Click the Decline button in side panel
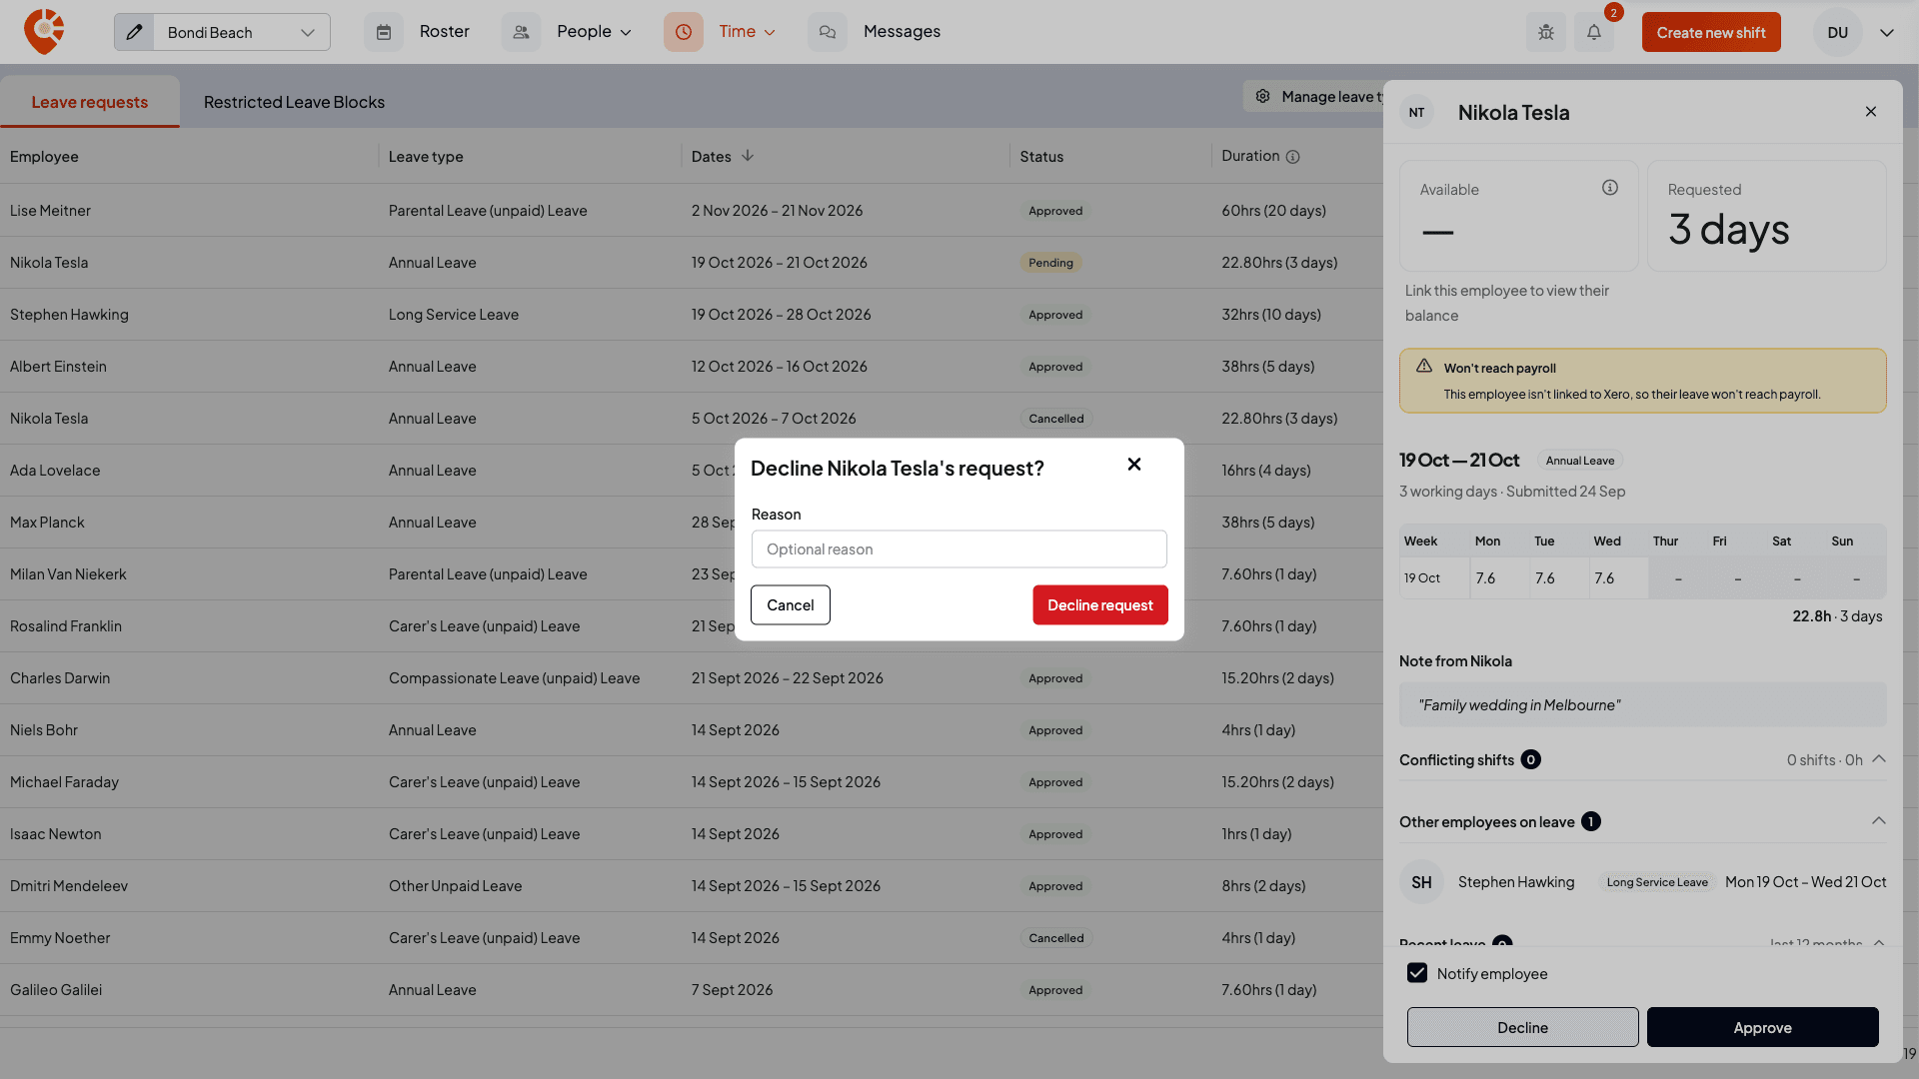 pyautogui.click(x=1523, y=1027)
